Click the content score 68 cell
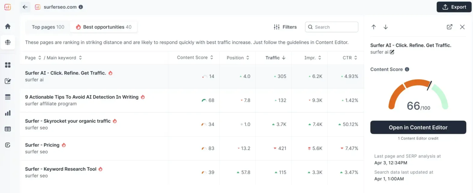The image size is (473, 193). pyautogui.click(x=208, y=100)
